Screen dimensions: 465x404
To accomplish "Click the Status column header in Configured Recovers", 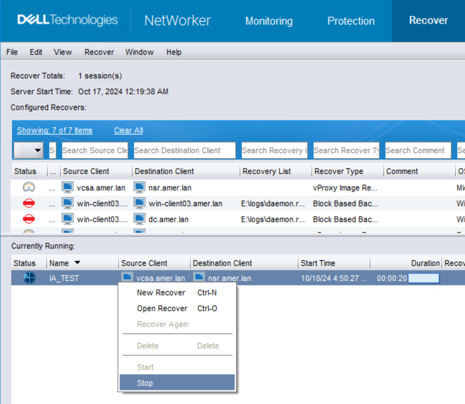I will coord(29,171).
